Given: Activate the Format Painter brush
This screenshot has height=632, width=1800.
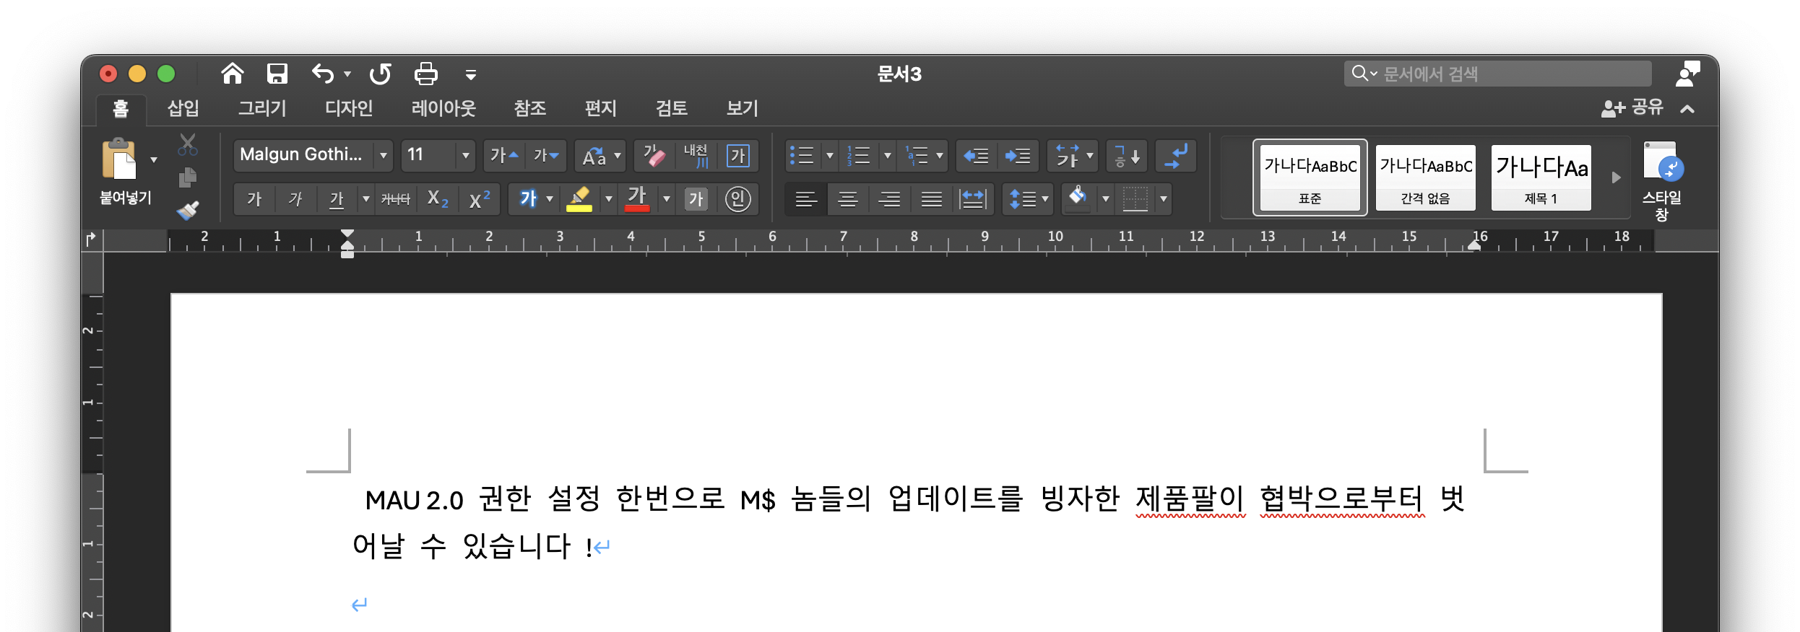Looking at the screenshot, I should pos(188,210).
